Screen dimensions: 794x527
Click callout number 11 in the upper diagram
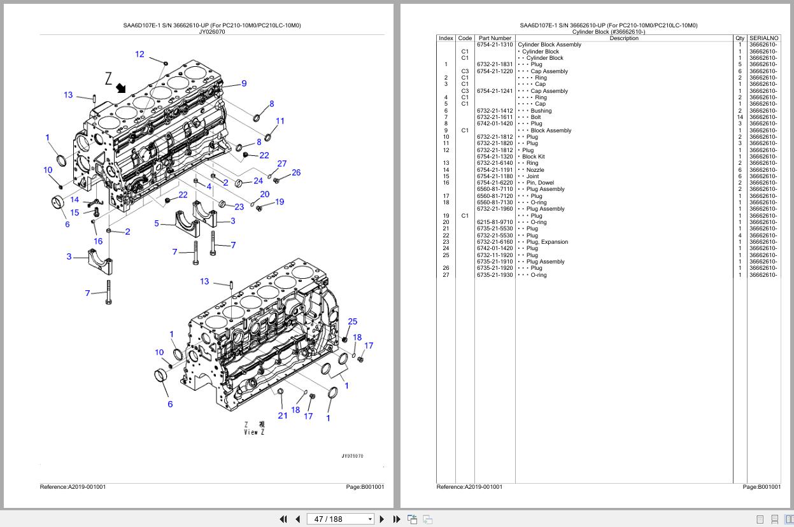(x=280, y=121)
